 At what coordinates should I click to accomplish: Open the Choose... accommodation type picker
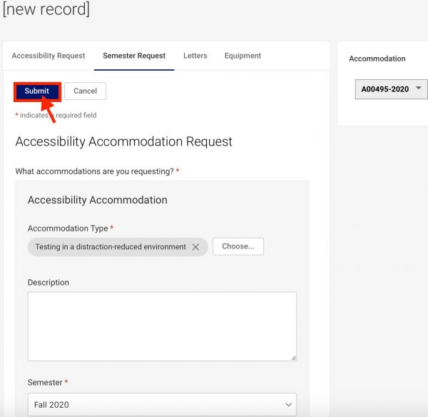[x=238, y=246]
